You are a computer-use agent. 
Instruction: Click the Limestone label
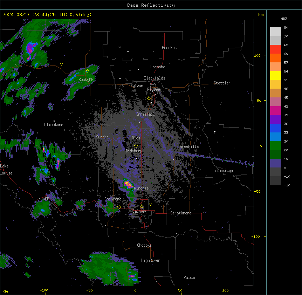(54, 125)
